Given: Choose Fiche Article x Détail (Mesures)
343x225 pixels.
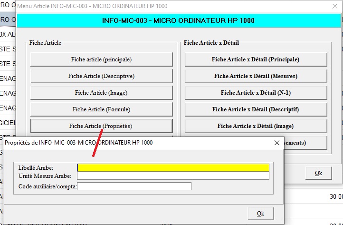Looking at the screenshot, I should pos(256,76).
